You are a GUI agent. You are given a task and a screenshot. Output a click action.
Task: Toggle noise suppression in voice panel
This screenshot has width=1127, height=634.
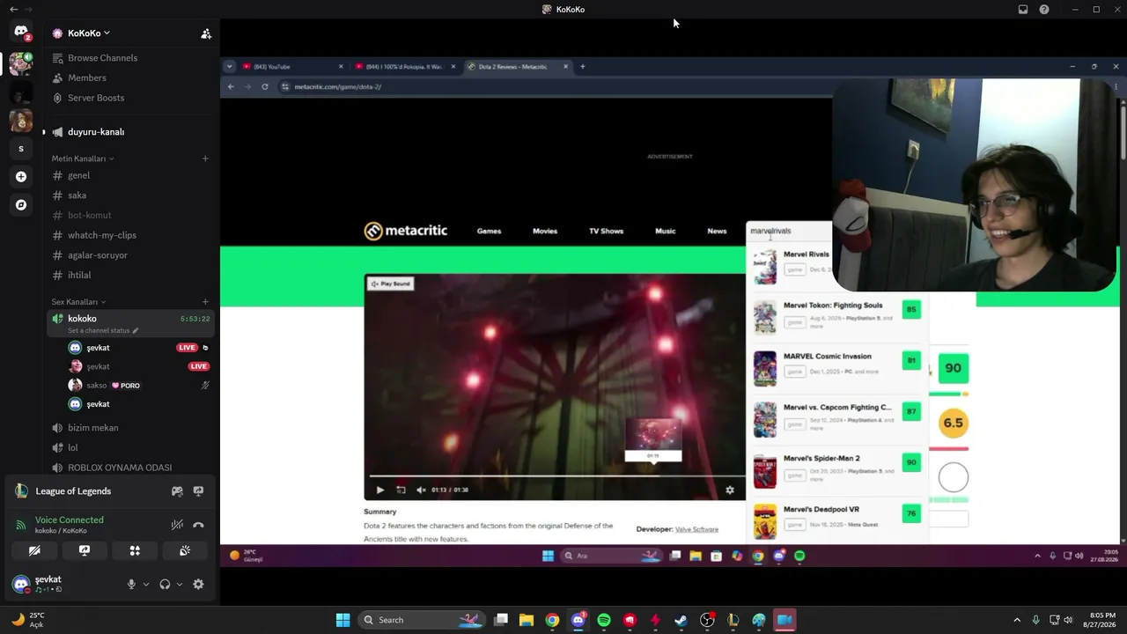(x=177, y=525)
